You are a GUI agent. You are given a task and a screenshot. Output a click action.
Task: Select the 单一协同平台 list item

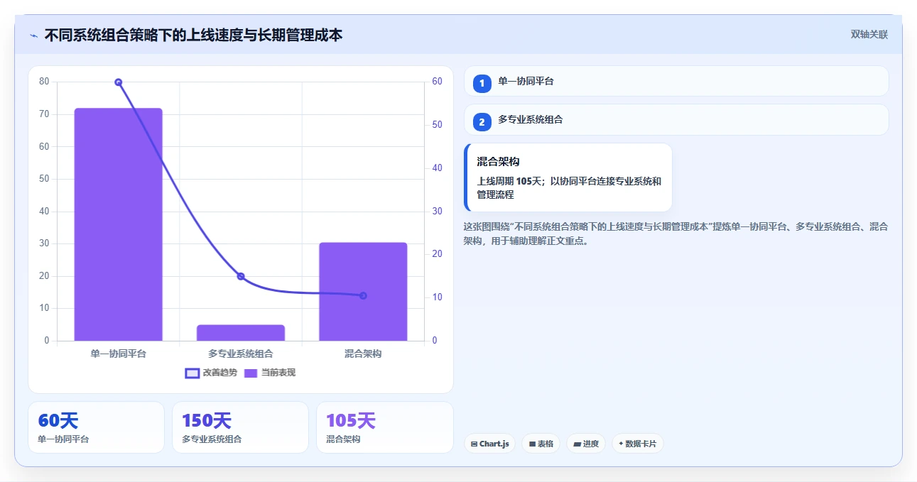click(676, 81)
